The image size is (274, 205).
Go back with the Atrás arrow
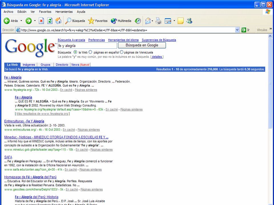tap(7, 21)
